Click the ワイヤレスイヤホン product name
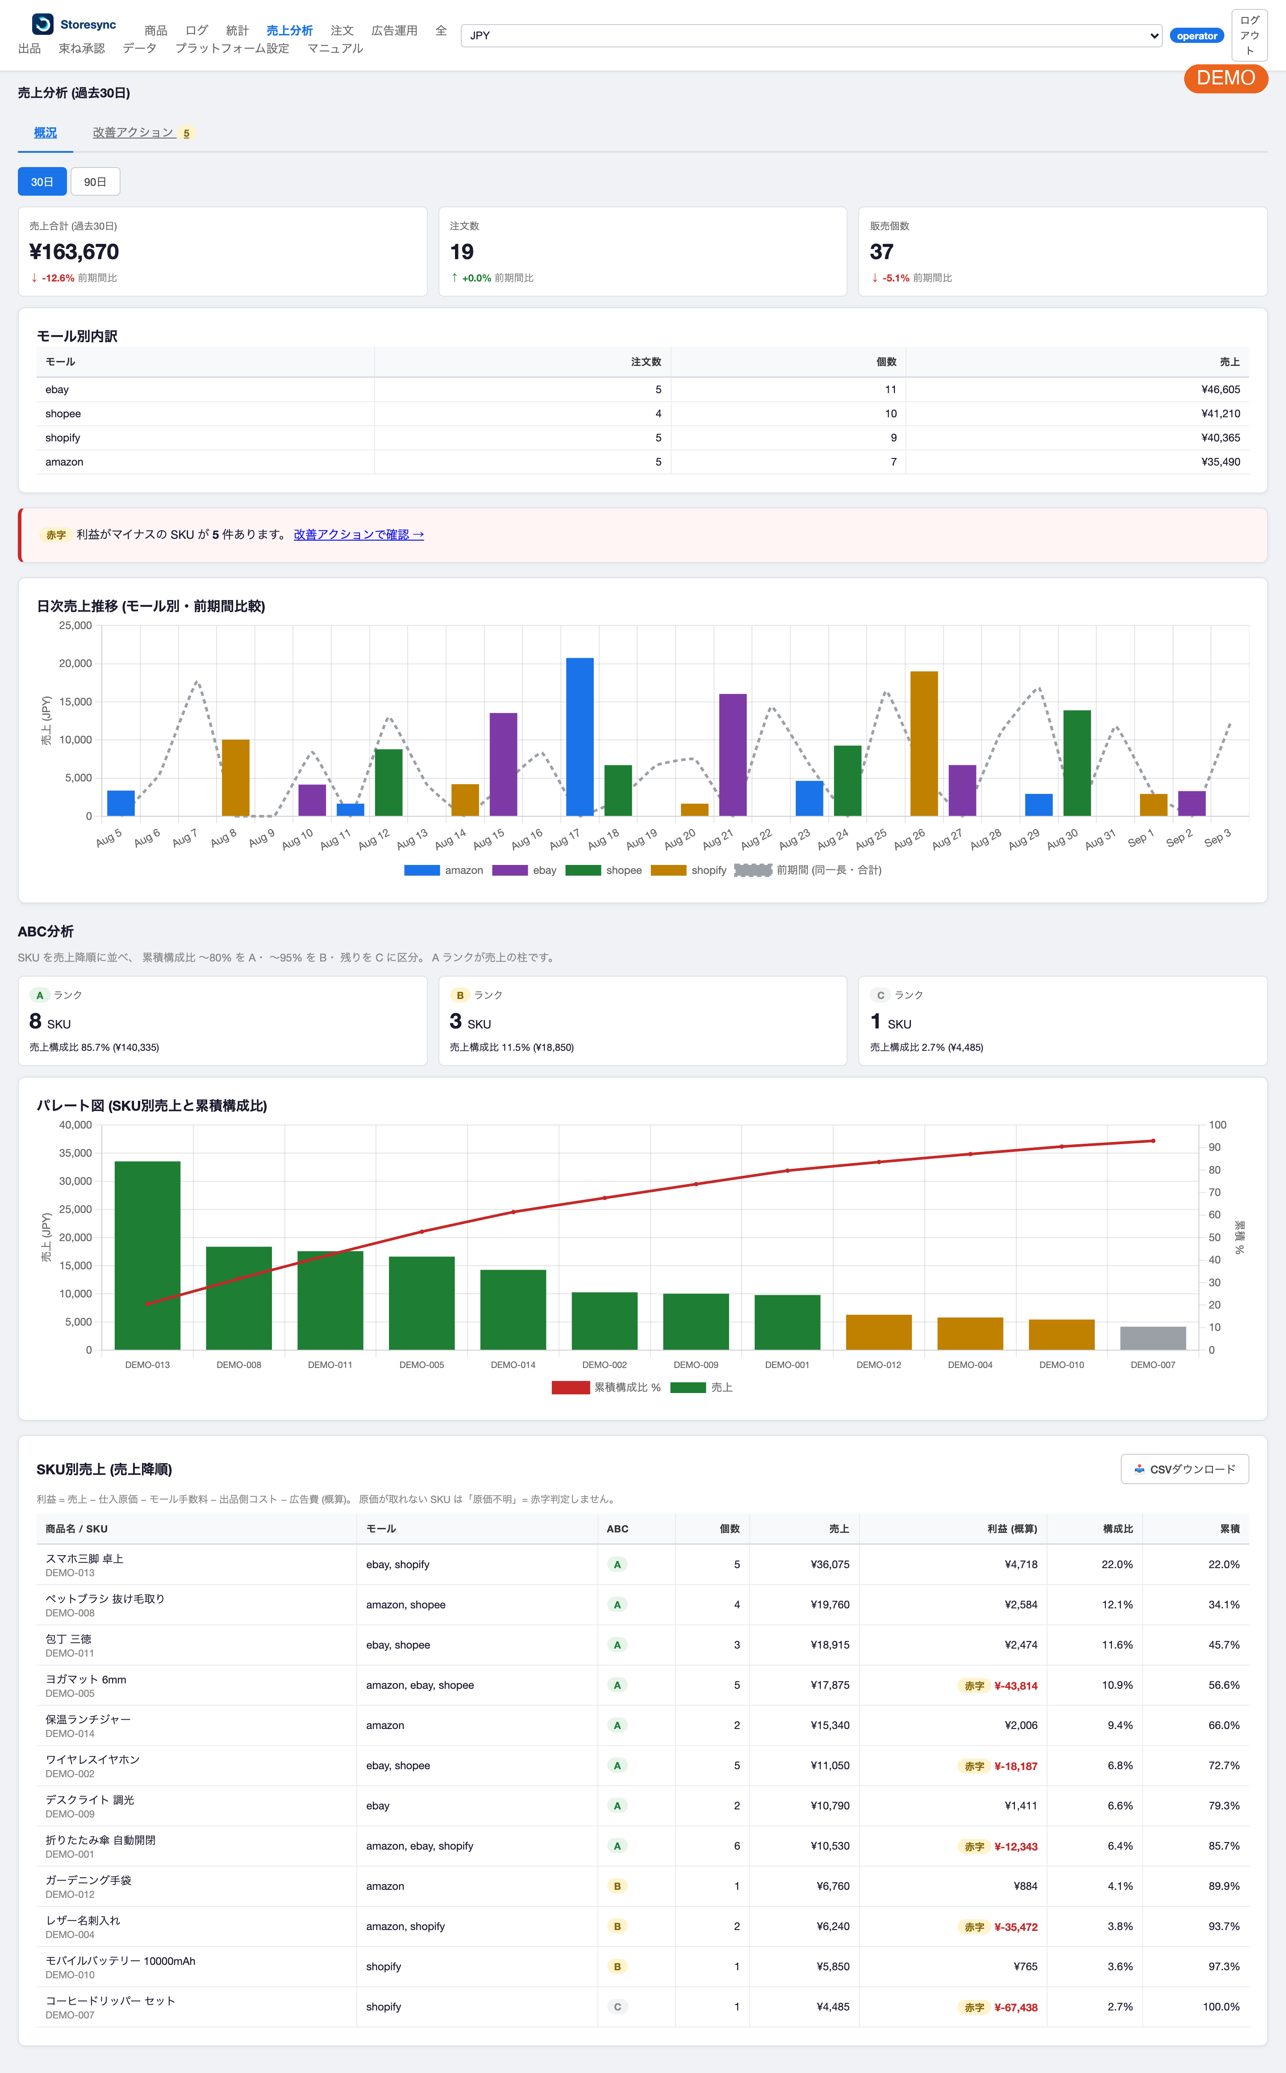 pos(93,1759)
